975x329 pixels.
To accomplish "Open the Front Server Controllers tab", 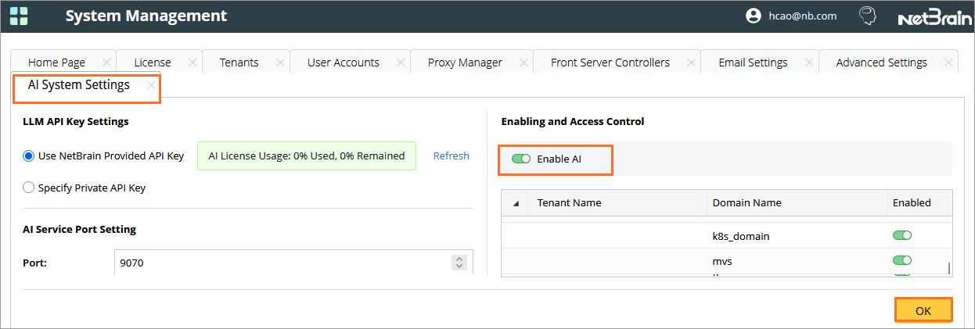I will [x=610, y=63].
